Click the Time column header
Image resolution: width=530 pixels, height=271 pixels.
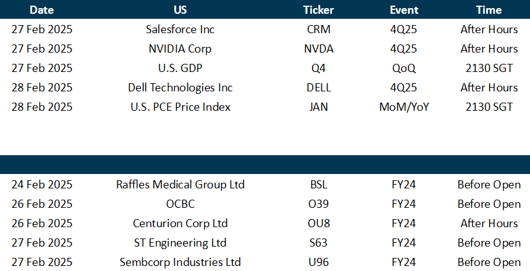coord(489,9)
